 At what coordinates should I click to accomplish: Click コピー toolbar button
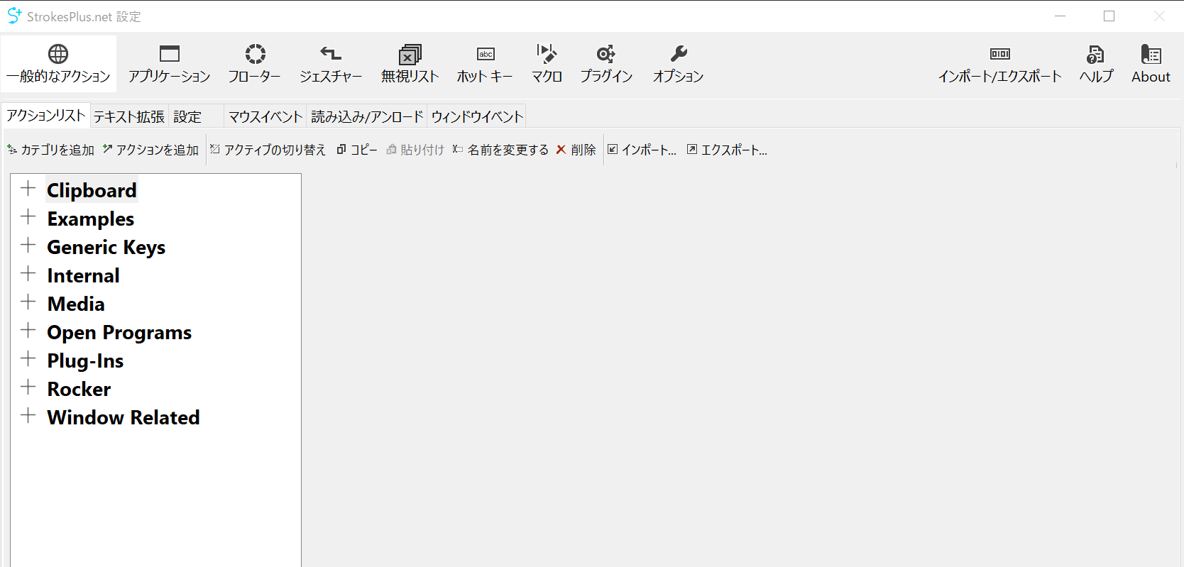[357, 150]
